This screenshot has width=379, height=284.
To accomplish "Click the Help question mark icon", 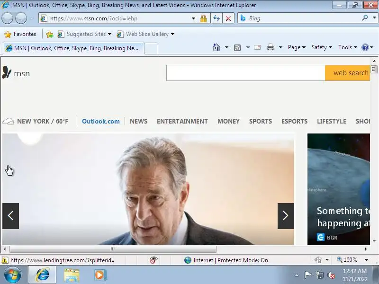I will coord(365,47).
